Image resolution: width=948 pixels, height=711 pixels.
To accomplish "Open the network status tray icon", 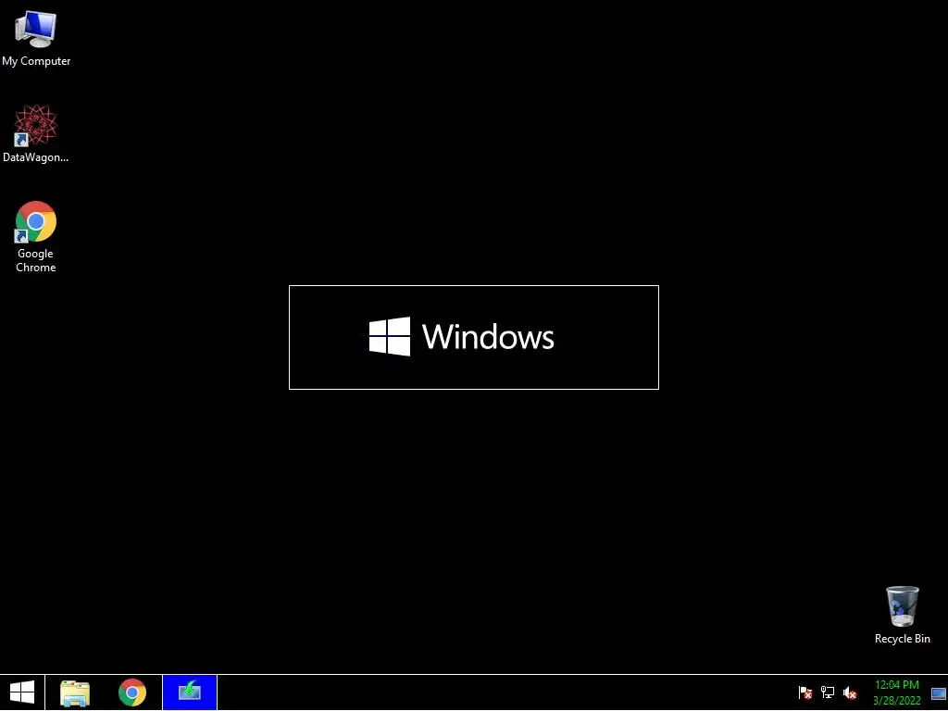I will tap(828, 692).
